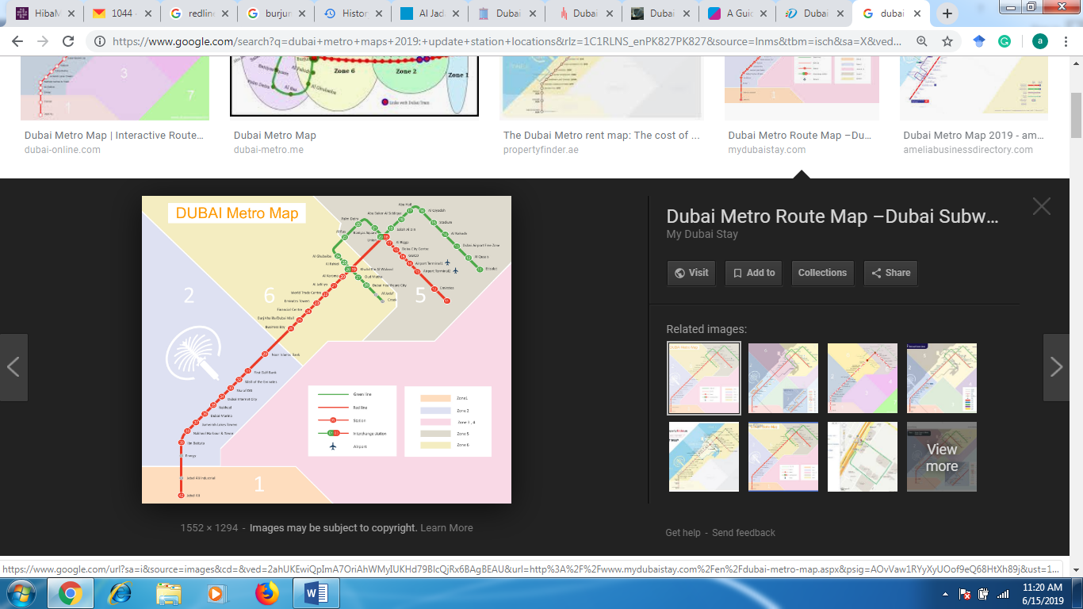Click the Visit button
This screenshot has width=1083, height=609.
pyautogui.click(x=691, y=273)
